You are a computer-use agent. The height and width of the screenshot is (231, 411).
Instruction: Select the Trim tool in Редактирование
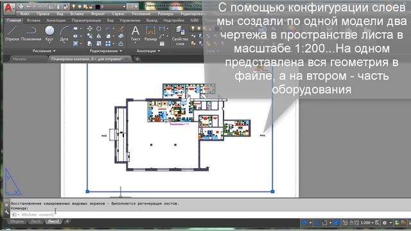tap(108, 28)
